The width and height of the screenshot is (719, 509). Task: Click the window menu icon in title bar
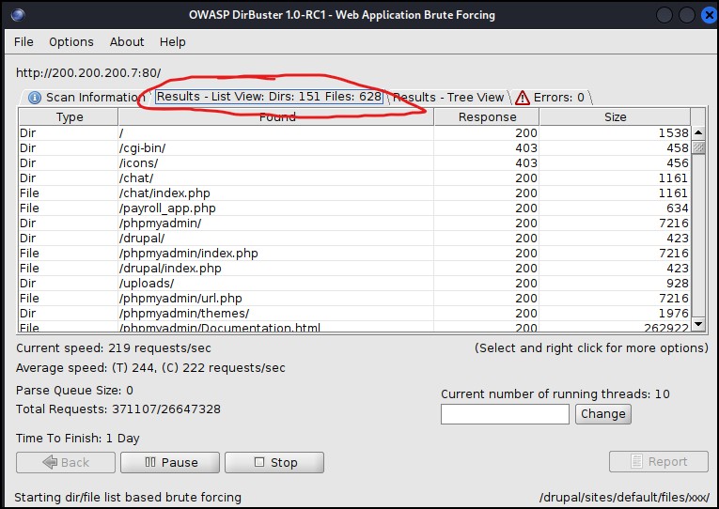[x=17, y=14]
